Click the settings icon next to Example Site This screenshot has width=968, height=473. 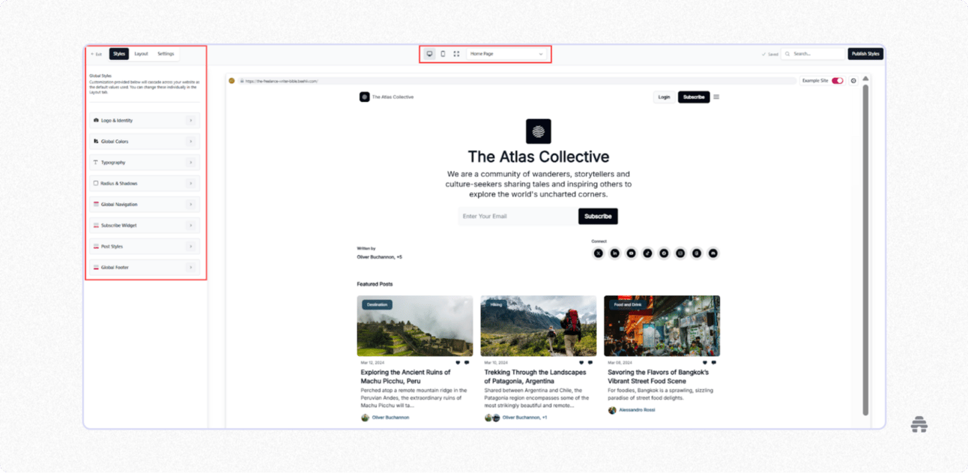pos(853,81)
